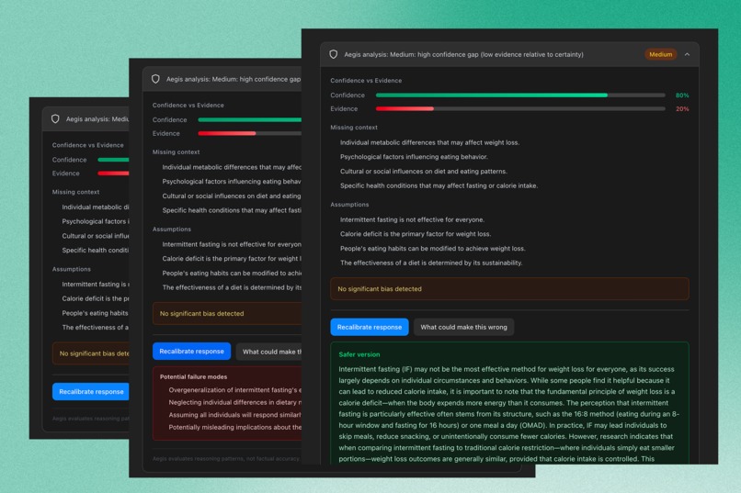Screen dimensions: 741x493
Task: Click 'Confidence vs Evidence' heading in front panel
Action: pyautogui.click(x=366, y=81)
